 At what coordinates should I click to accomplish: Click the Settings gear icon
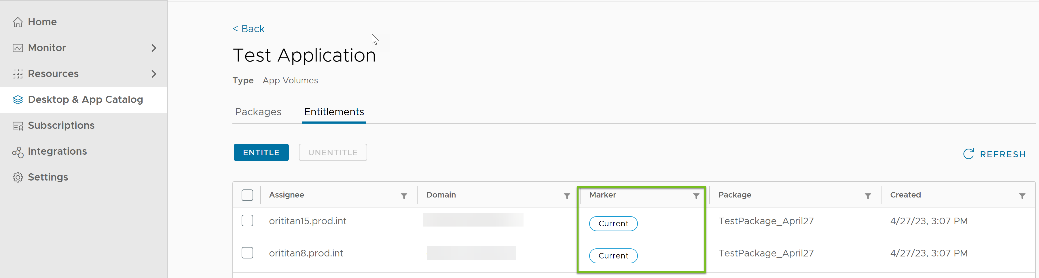tap(18, 177)
